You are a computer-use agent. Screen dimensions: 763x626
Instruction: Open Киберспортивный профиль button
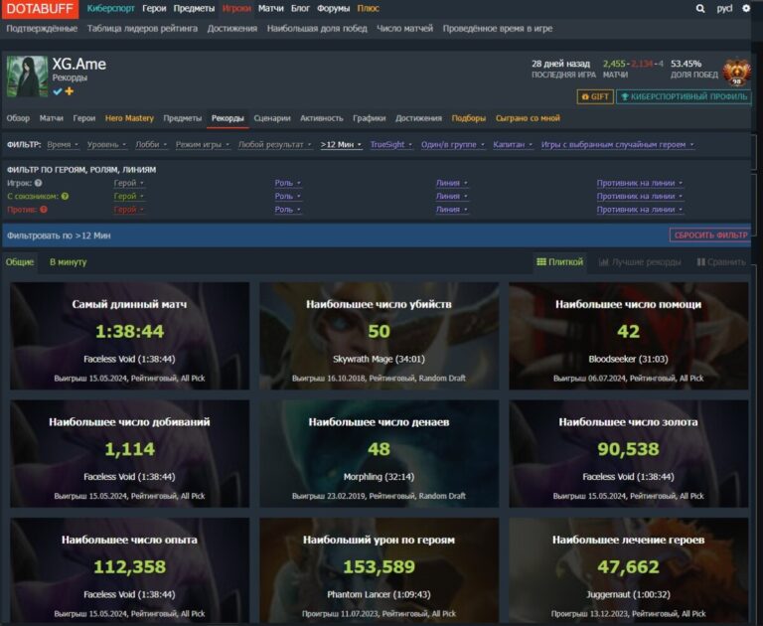coord(684,96)
